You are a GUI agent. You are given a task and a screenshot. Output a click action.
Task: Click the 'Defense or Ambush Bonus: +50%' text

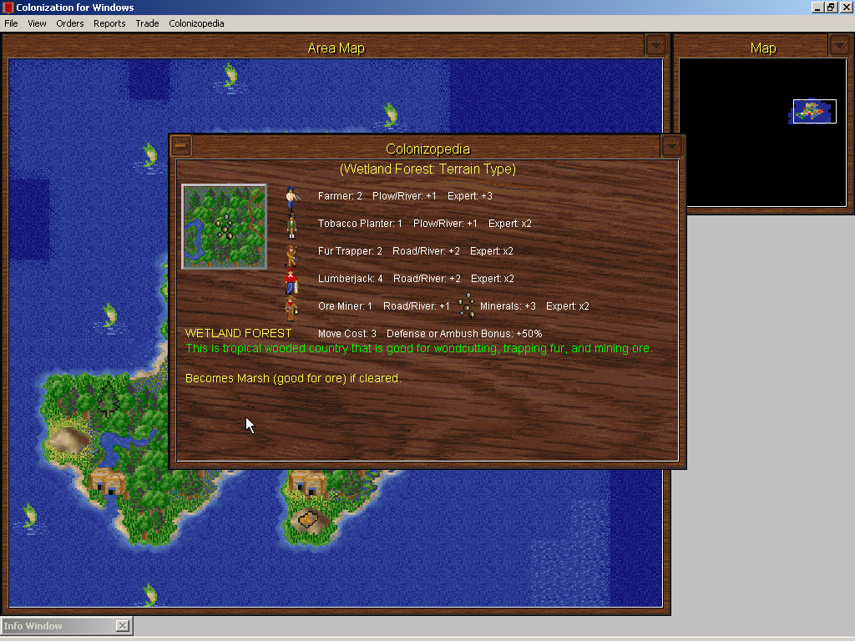pos(464,334)
